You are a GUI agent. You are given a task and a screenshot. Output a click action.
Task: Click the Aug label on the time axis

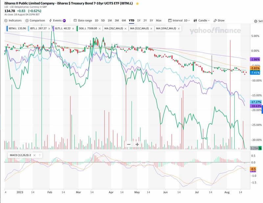(227, 192)
